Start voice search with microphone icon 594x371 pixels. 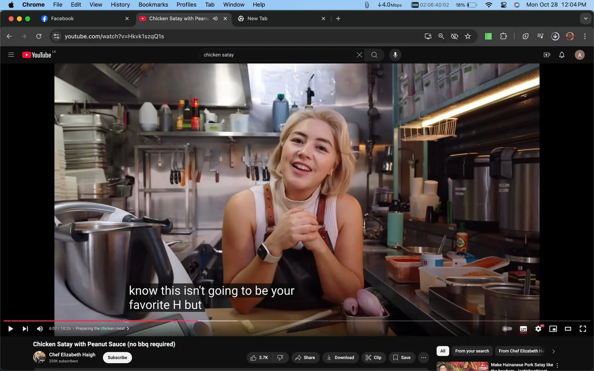(395, 55)
